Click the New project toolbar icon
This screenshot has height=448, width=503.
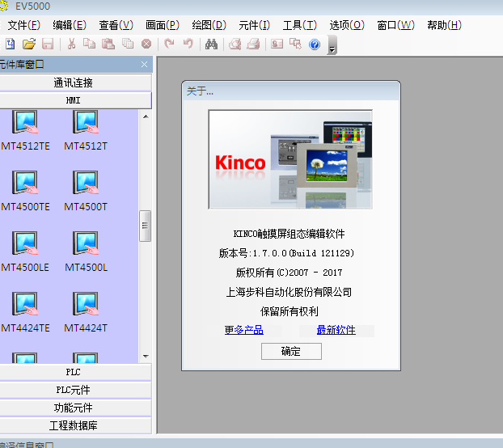tap(11, 44)
